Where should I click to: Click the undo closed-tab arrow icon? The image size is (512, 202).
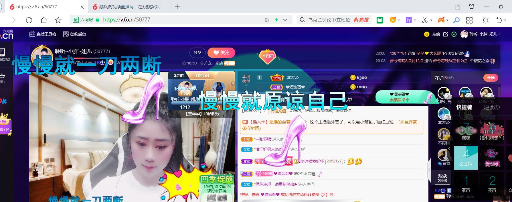pos(499,20)
